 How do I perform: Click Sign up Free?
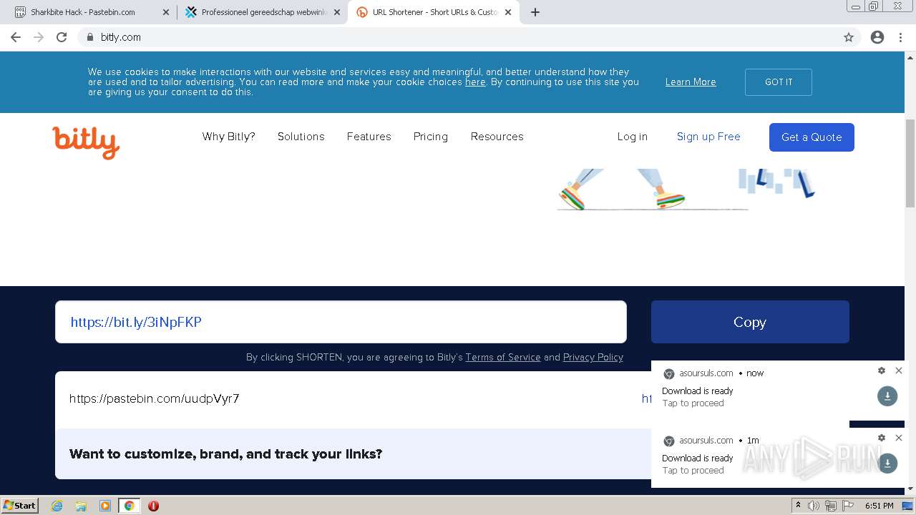click(708, 137)
